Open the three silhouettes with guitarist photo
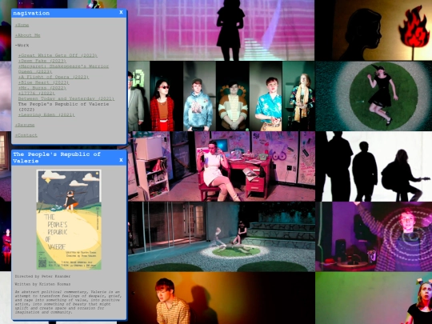Image resolution: width=432 pixels, height=324 pixels. [x=374, y=166]
